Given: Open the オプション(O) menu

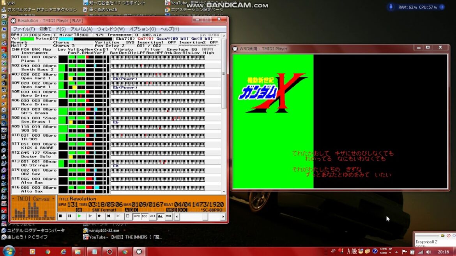Looking at the screenshot, I should point(142,29).
